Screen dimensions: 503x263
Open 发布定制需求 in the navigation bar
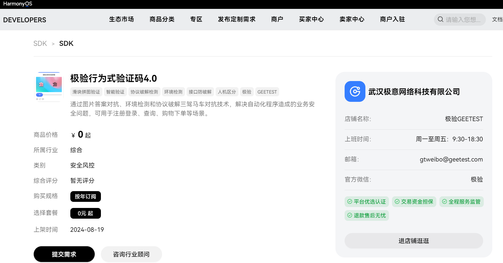tap(237, 19)
